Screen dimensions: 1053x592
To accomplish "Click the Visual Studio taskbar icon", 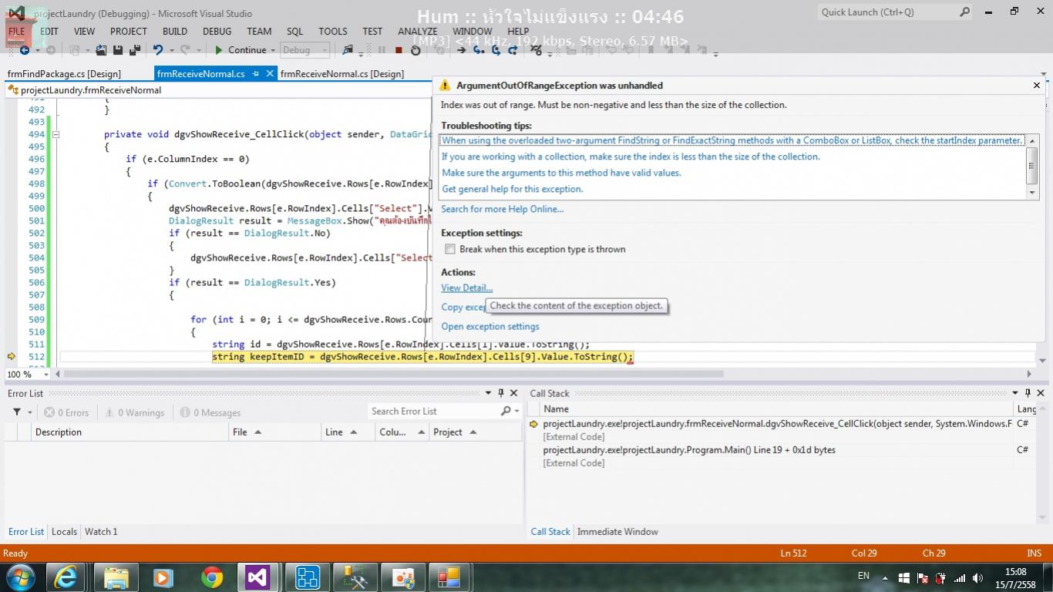I will (257, 577).
